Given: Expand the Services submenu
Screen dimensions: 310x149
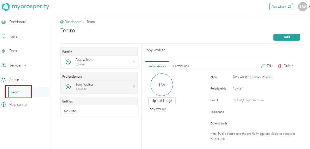Looking at the screenshot, I should 25,65.
